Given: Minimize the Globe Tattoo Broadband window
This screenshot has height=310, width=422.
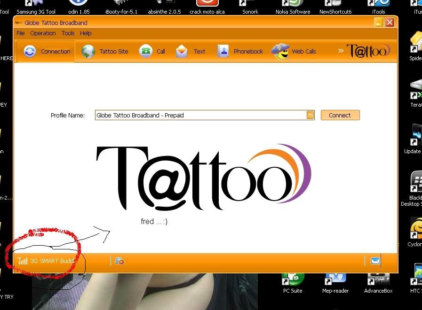Looking at the screenshot, I should (x=378, y=23).
